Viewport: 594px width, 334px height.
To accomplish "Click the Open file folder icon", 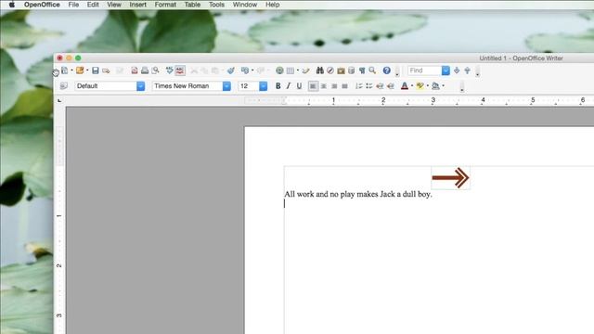I will point(80,71).
